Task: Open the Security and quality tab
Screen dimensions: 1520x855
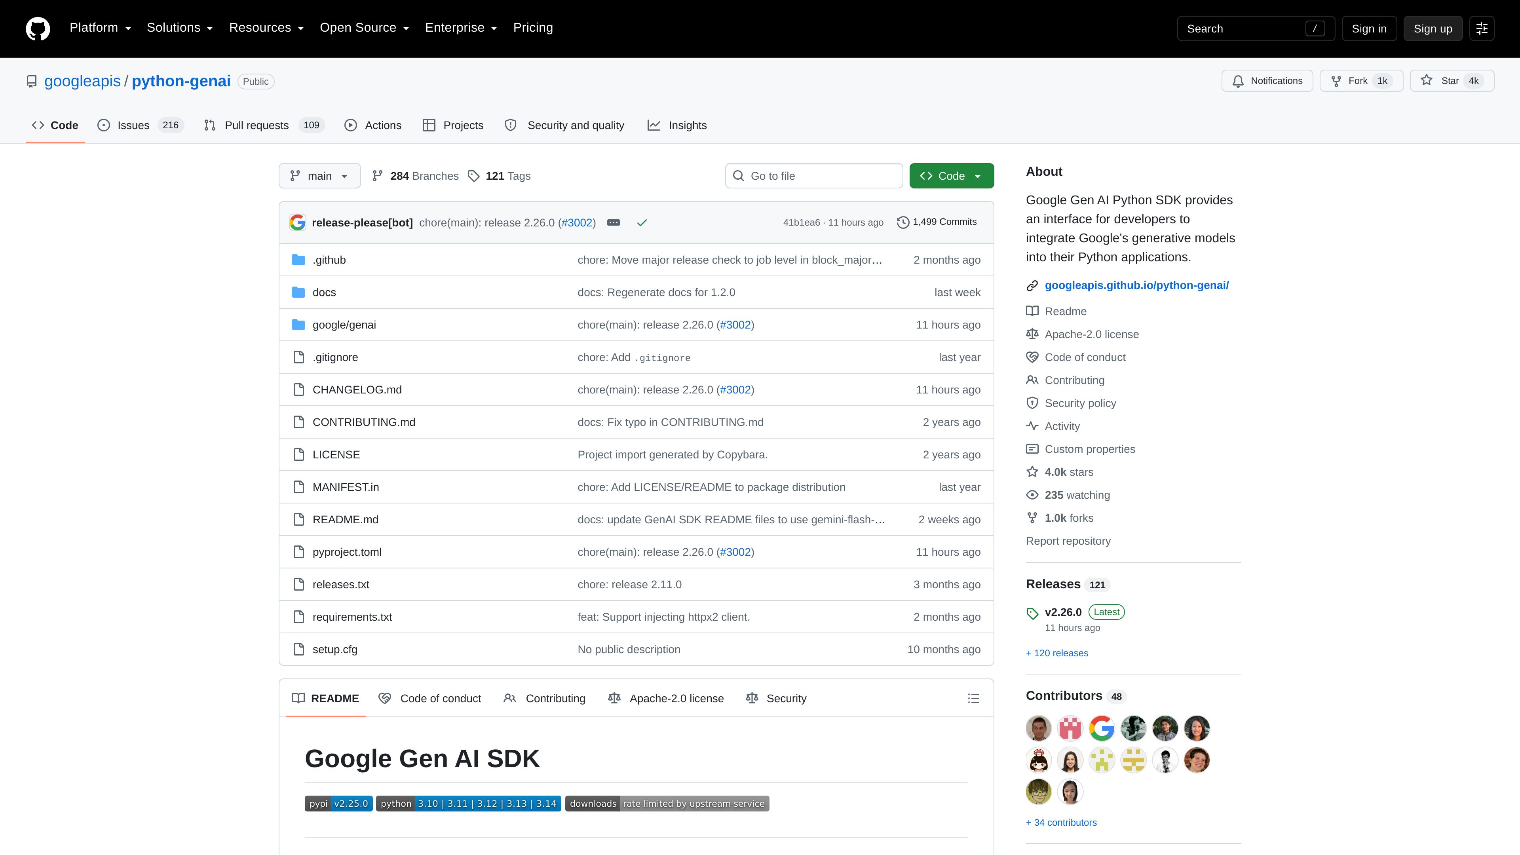Action: pos(565,125)
